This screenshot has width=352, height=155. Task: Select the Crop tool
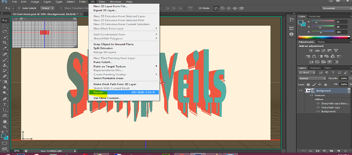click(x=4, y=42)
